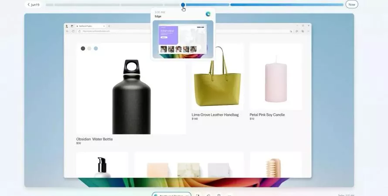Click the Petal Pink Soy Candle title
This screenshot has height=196, width=388.
pyautogui.click(x=267, y=115)
